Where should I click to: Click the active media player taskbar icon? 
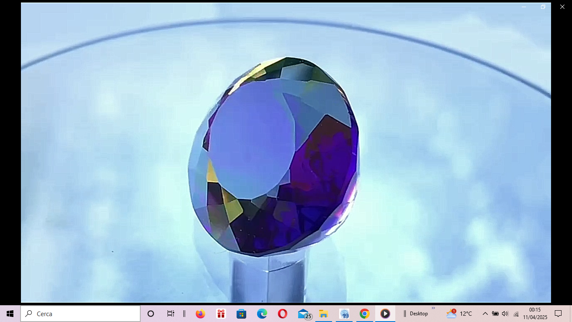tap(385, 314)
